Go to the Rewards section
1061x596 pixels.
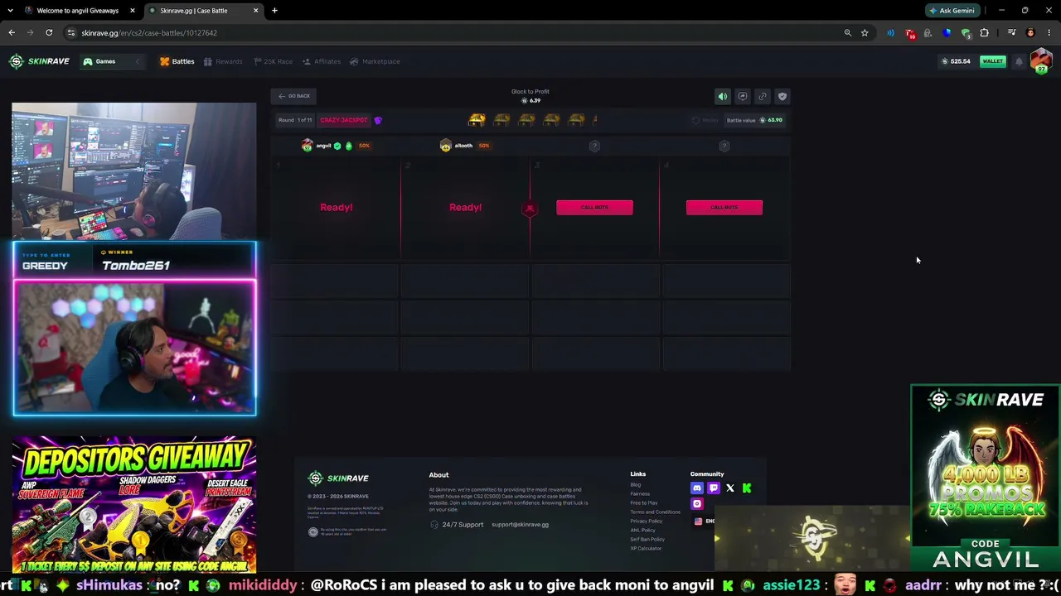pyautogui.click(x=223, y=61)
